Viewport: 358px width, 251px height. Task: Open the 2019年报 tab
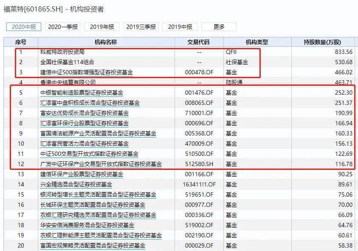(102, 27)
